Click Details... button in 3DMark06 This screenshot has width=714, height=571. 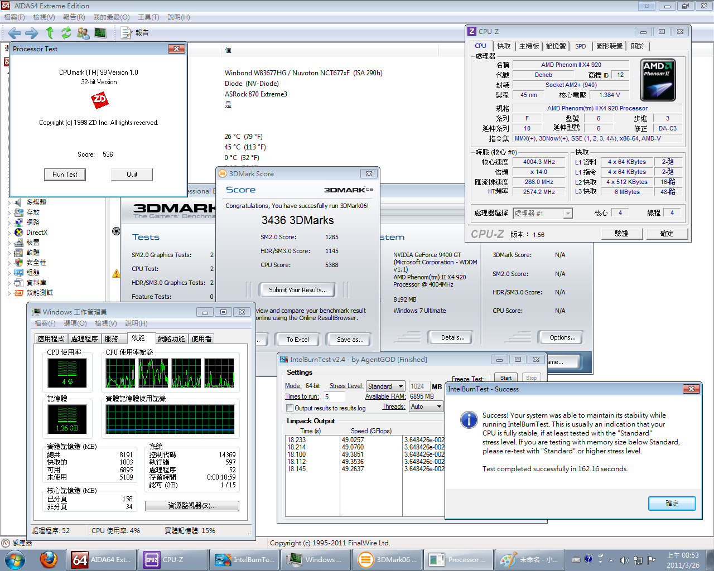click(452, 337)
